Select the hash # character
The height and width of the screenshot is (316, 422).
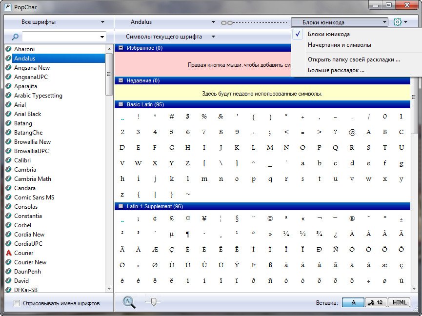pos(171,117)
